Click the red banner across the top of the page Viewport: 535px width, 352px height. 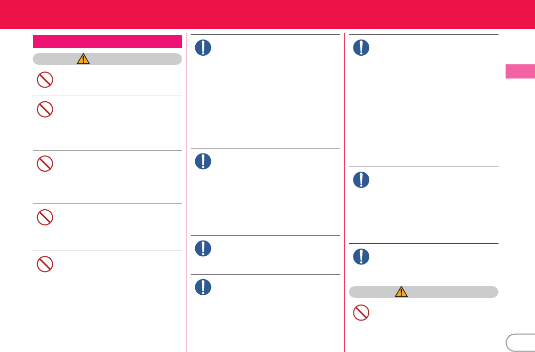coord(267,14)
